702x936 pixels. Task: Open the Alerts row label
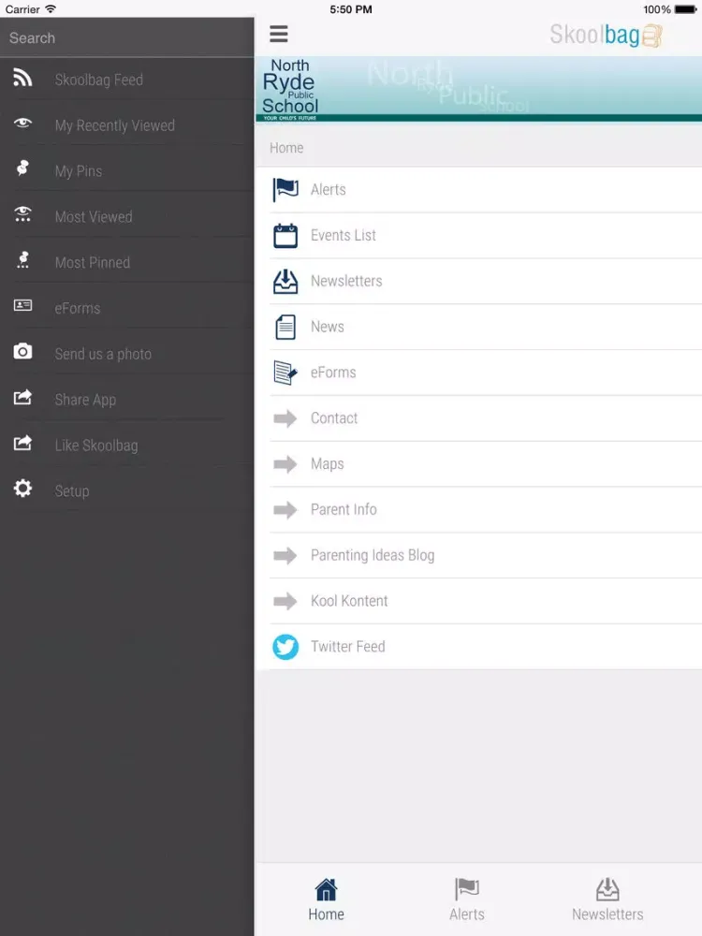[328, 190]
